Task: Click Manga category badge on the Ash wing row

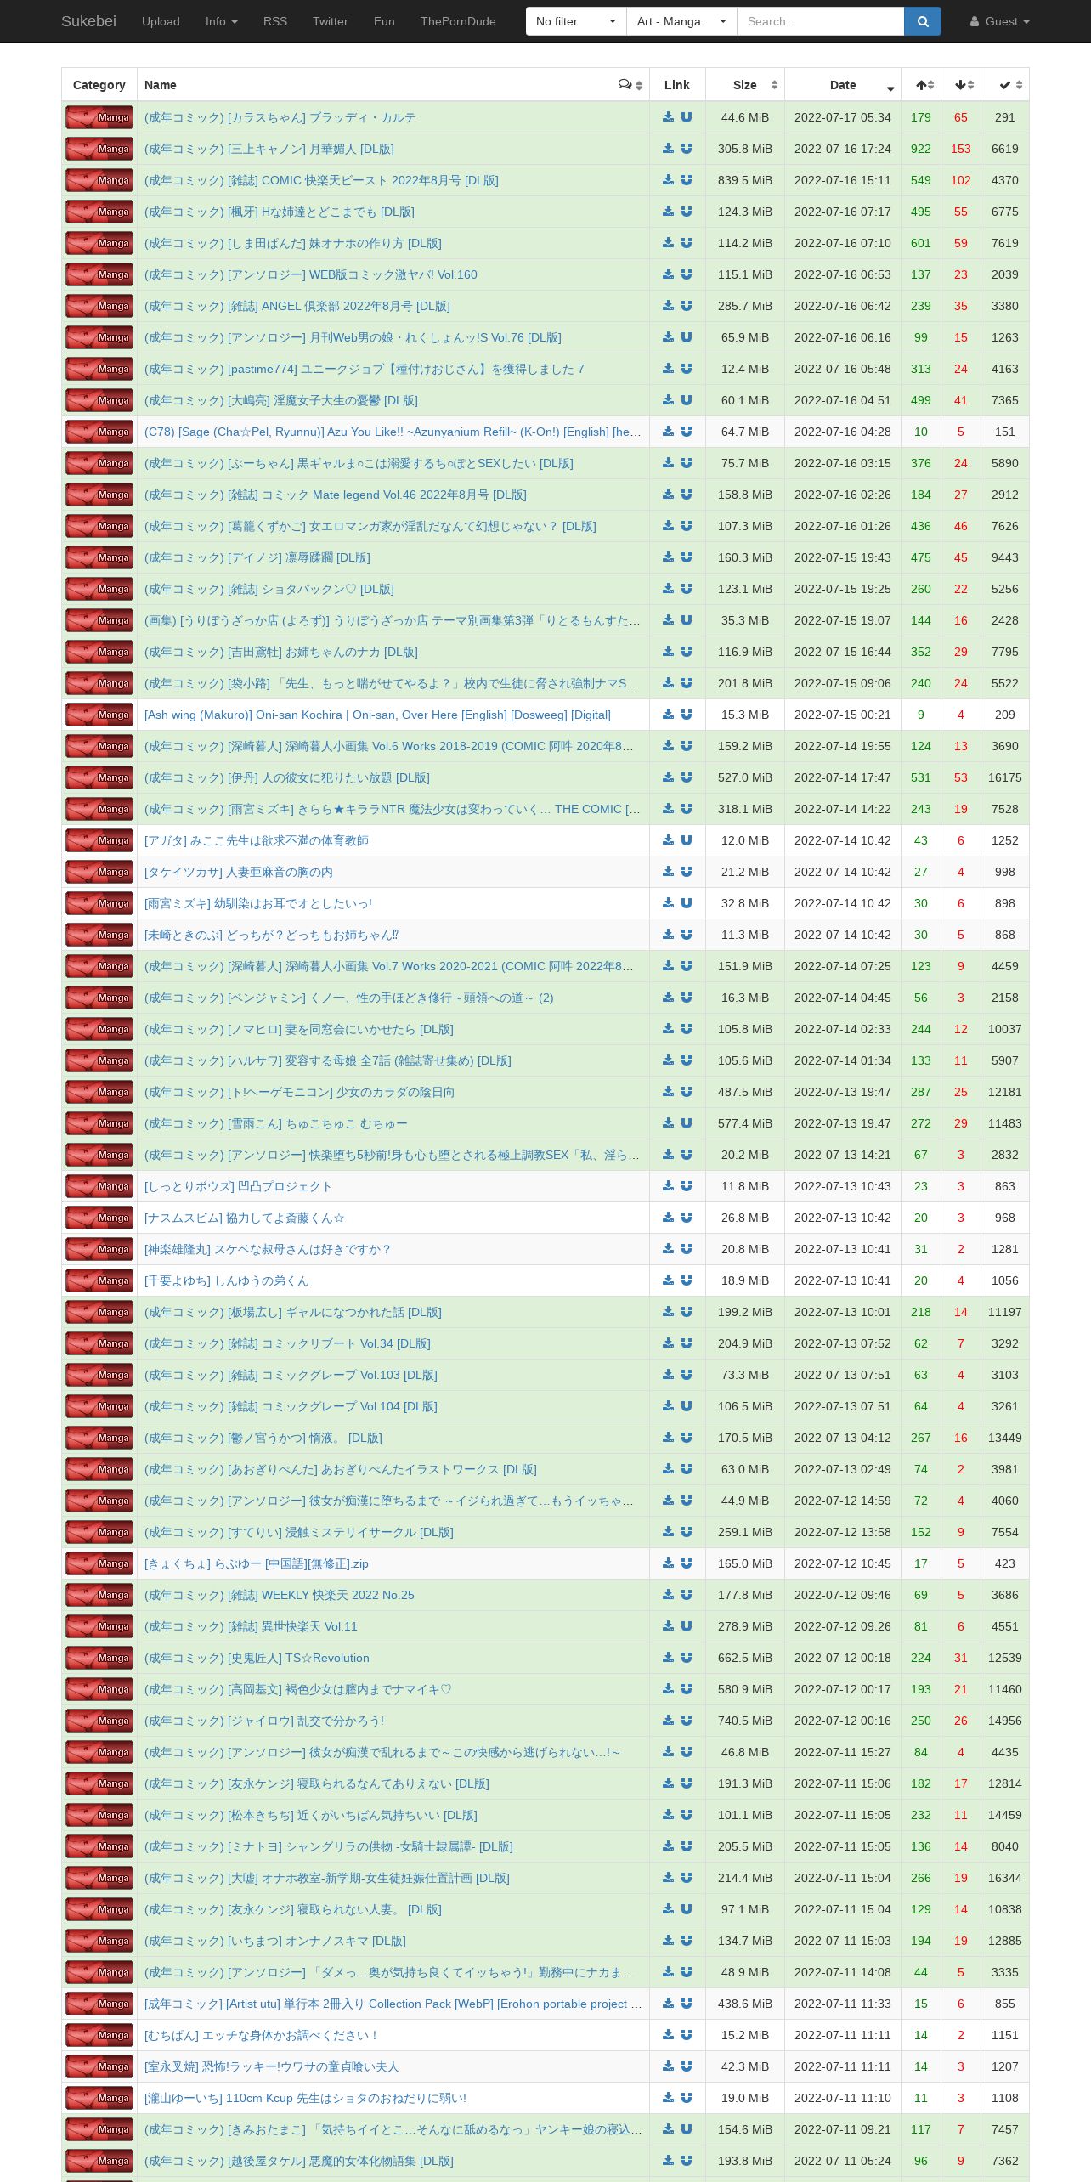Action: pyautogui.click(x=99, y=715)
